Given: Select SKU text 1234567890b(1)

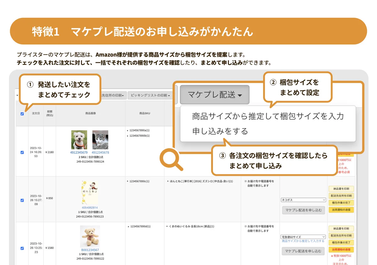Looking at the screenshot, I should point(139,136).
